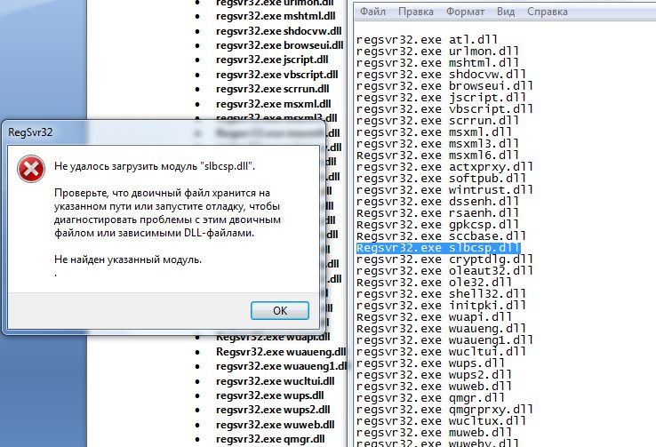Click bullet item regsvr32.exe wuaueng1.dll in document
Viewport: 656px width, 447px height.
282,366
